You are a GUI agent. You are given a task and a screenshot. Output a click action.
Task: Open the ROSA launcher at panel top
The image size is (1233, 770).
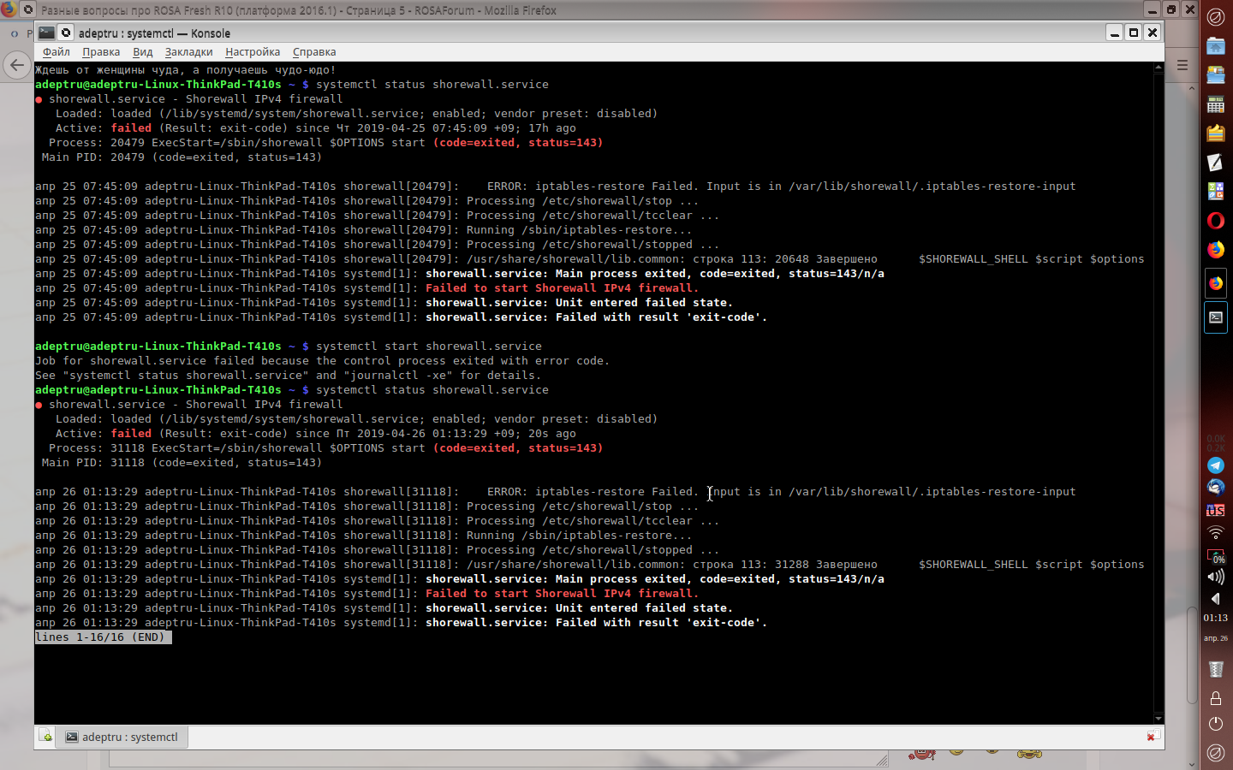1216,16
